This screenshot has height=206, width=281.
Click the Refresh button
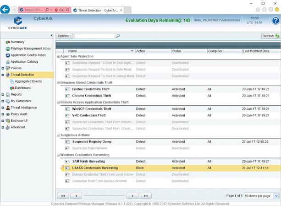tap(270, 36)
